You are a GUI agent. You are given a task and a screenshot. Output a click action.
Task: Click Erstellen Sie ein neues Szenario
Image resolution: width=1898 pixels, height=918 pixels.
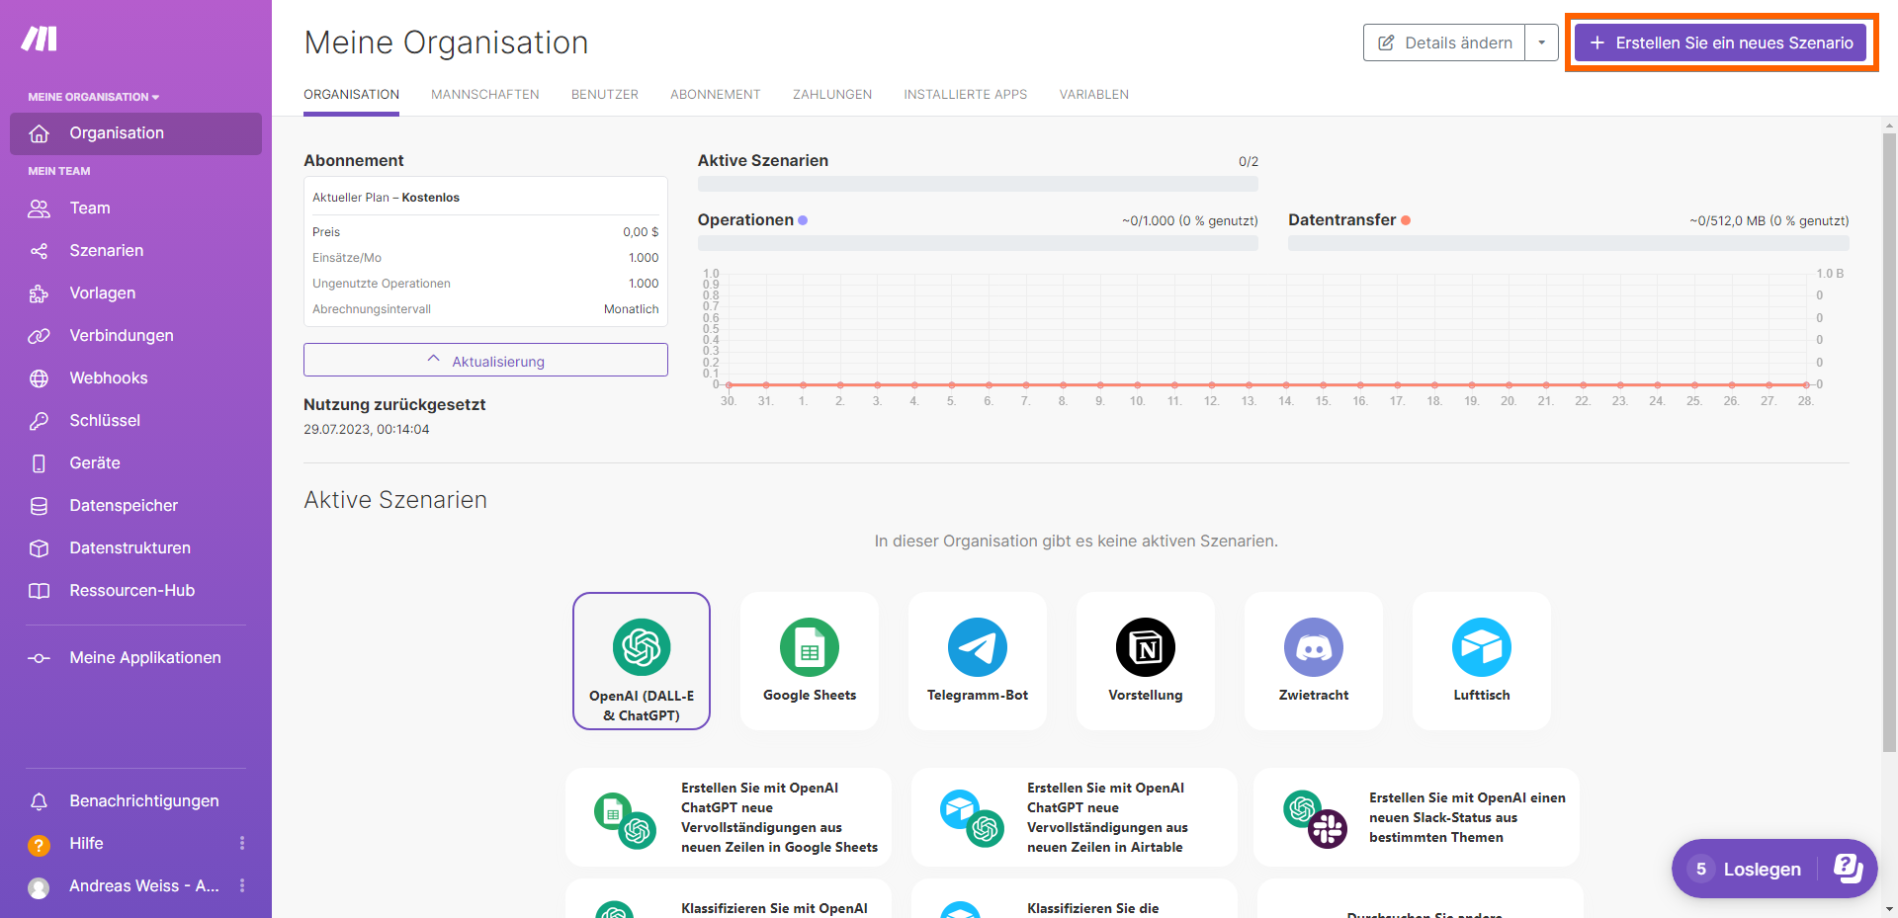[1720, 42]
